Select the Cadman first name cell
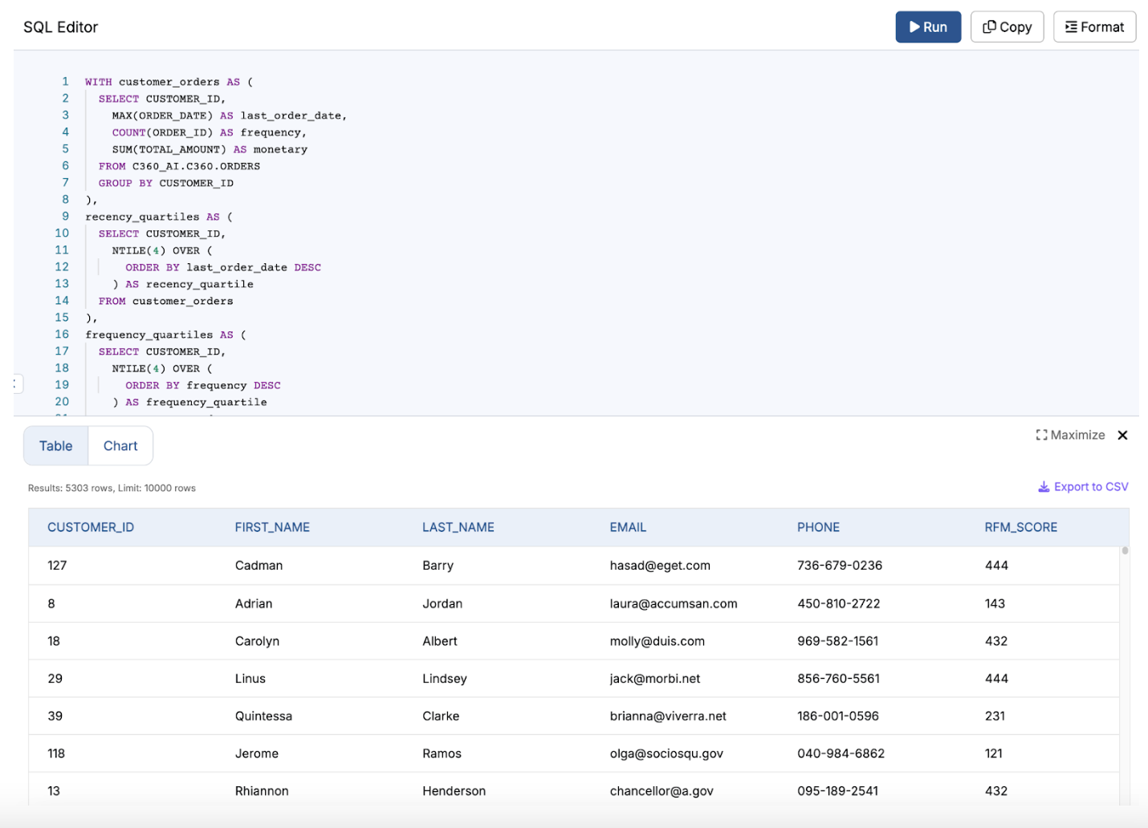 click(x=259, y=565)
